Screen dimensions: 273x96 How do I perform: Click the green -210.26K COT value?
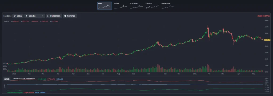coord(42,79)
